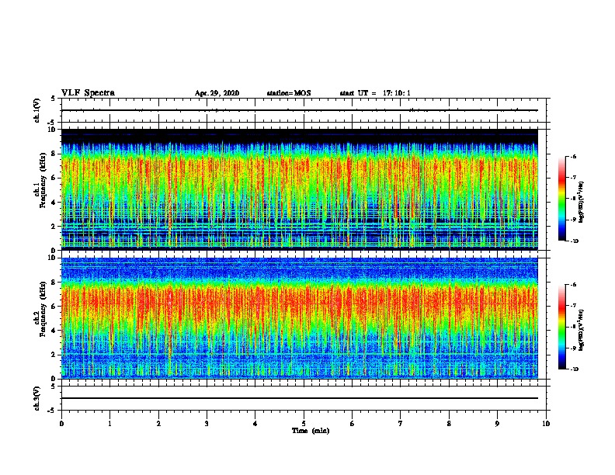The height and width of the screenshot is (475, 615).
Task: Click the "station=MOS" header label
Action: 289,93
